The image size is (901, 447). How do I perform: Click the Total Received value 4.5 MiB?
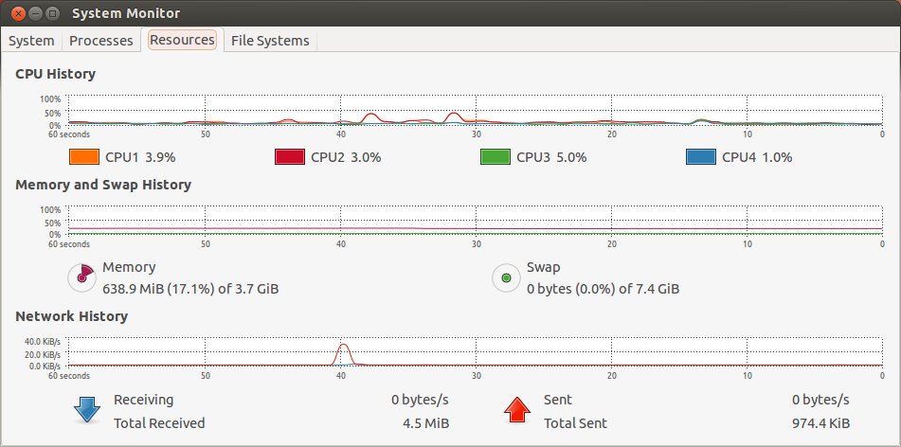pyautogui.click(x=430, y=423)
